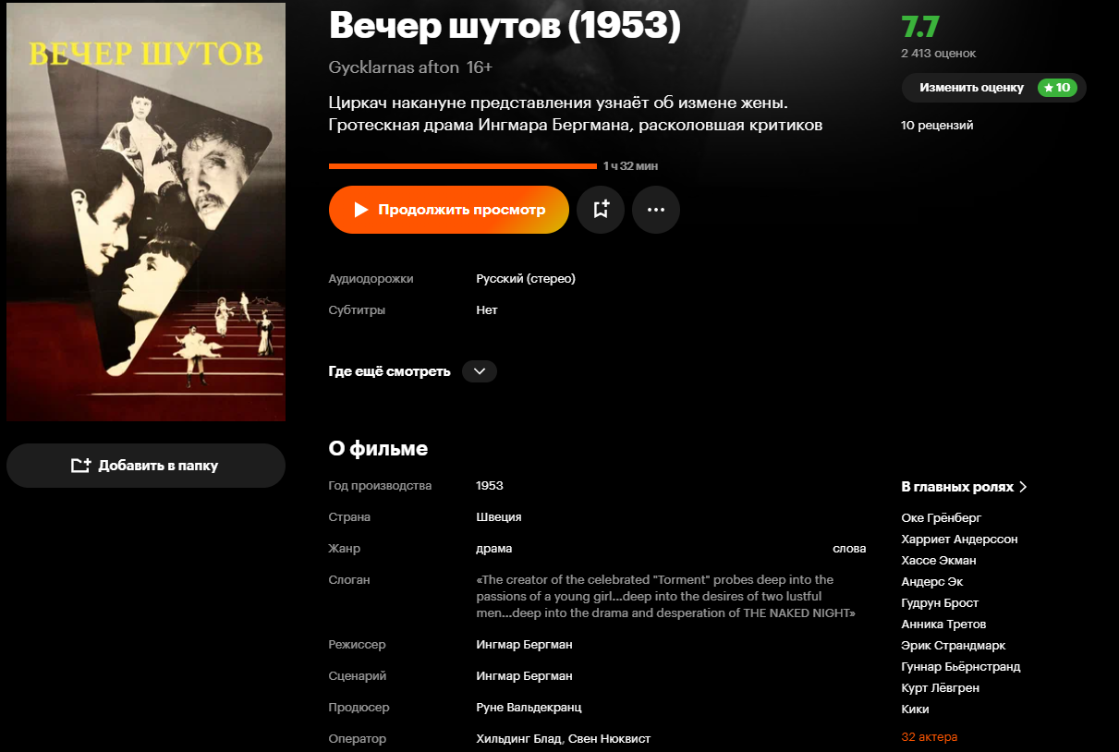The image size is (1119, 752).
Task: Select actor Гуннар Бьёрнстранд
Action: click(x=961, y=667)
